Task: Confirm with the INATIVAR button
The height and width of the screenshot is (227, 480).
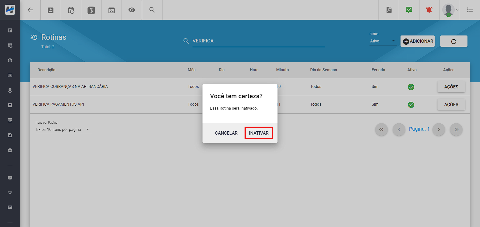Action: [x=259, y=133]
